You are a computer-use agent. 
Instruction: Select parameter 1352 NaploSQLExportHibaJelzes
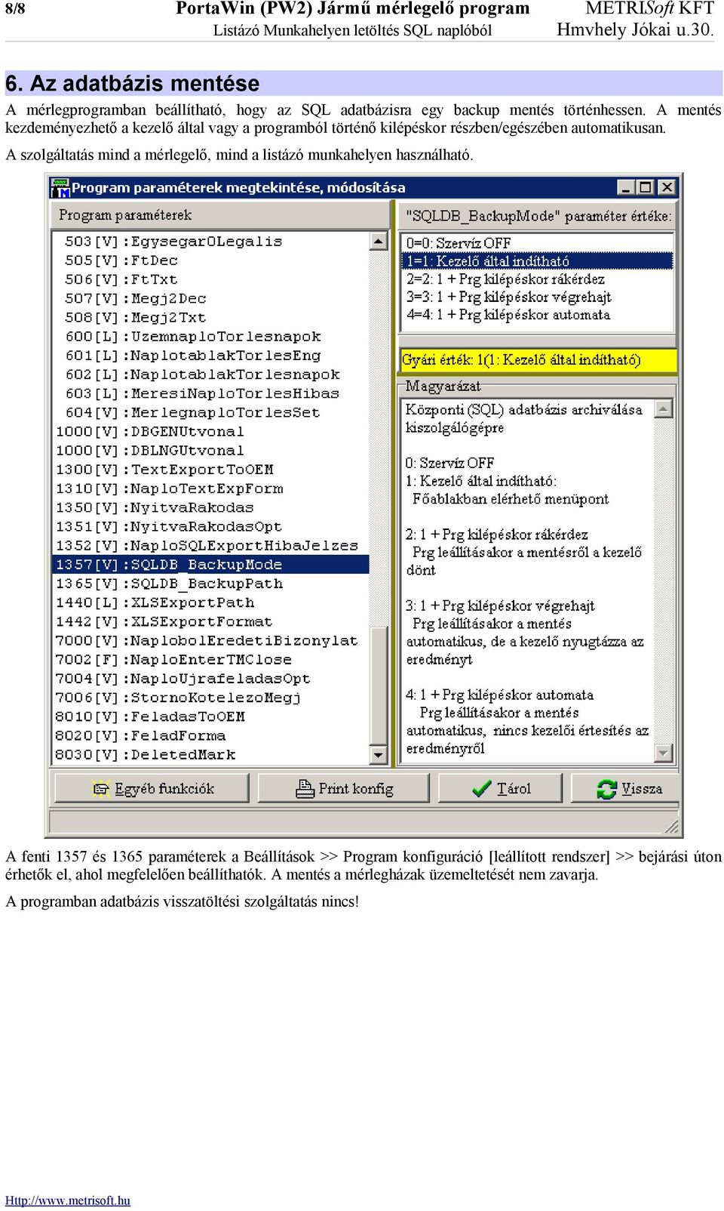(211, 546)
